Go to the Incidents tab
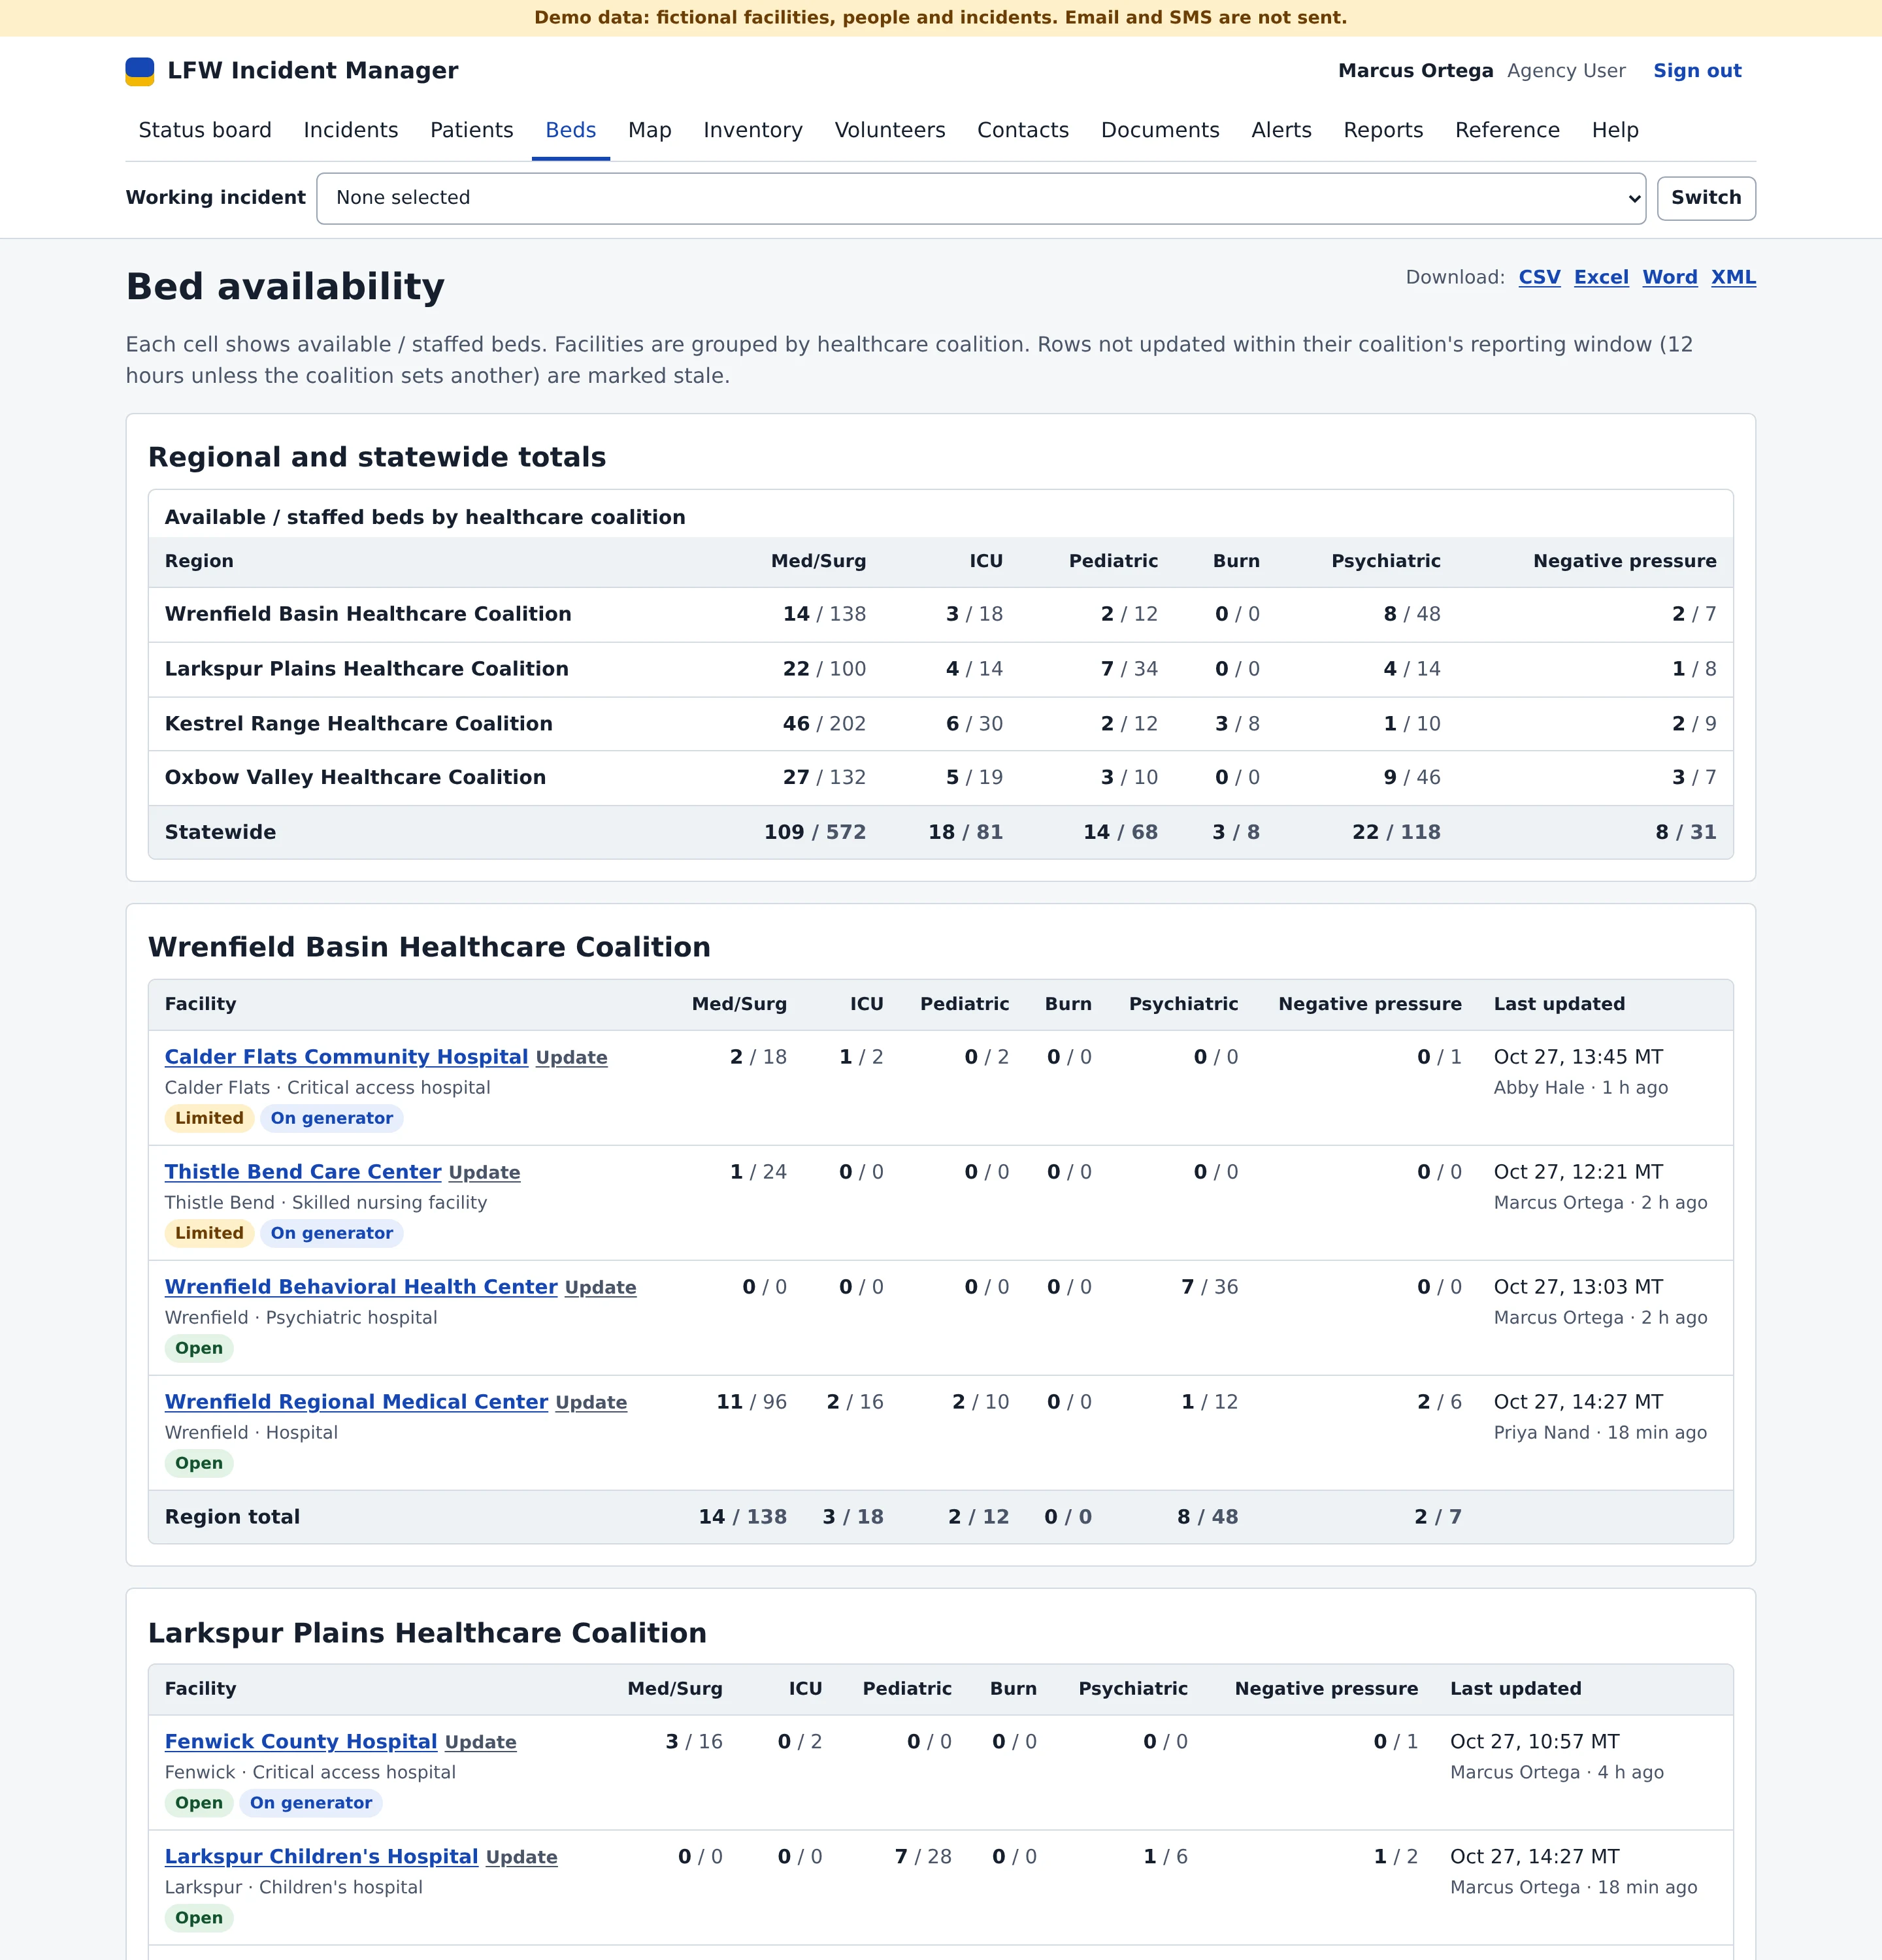Screen dimensions: 1882x1960 coord(351,130)
